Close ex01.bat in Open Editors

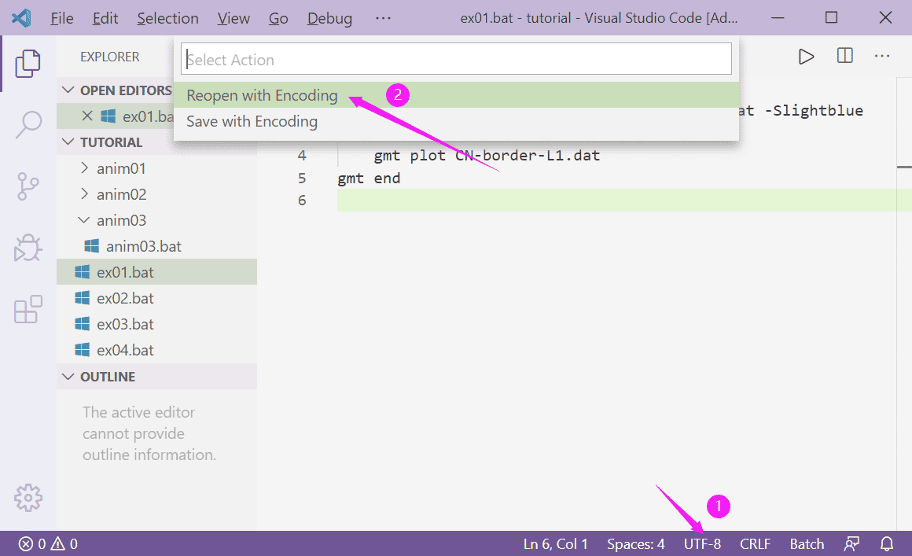point(87,116)
